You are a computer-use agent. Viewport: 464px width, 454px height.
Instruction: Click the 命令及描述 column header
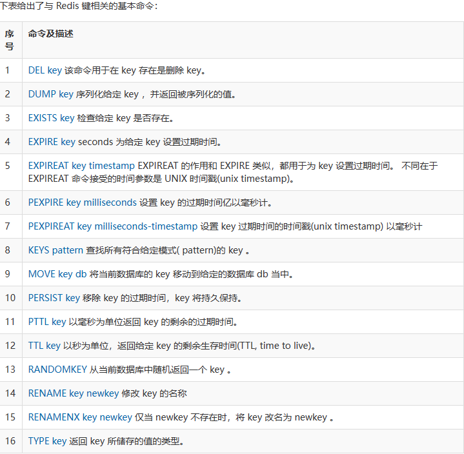(x=50, y=34)
